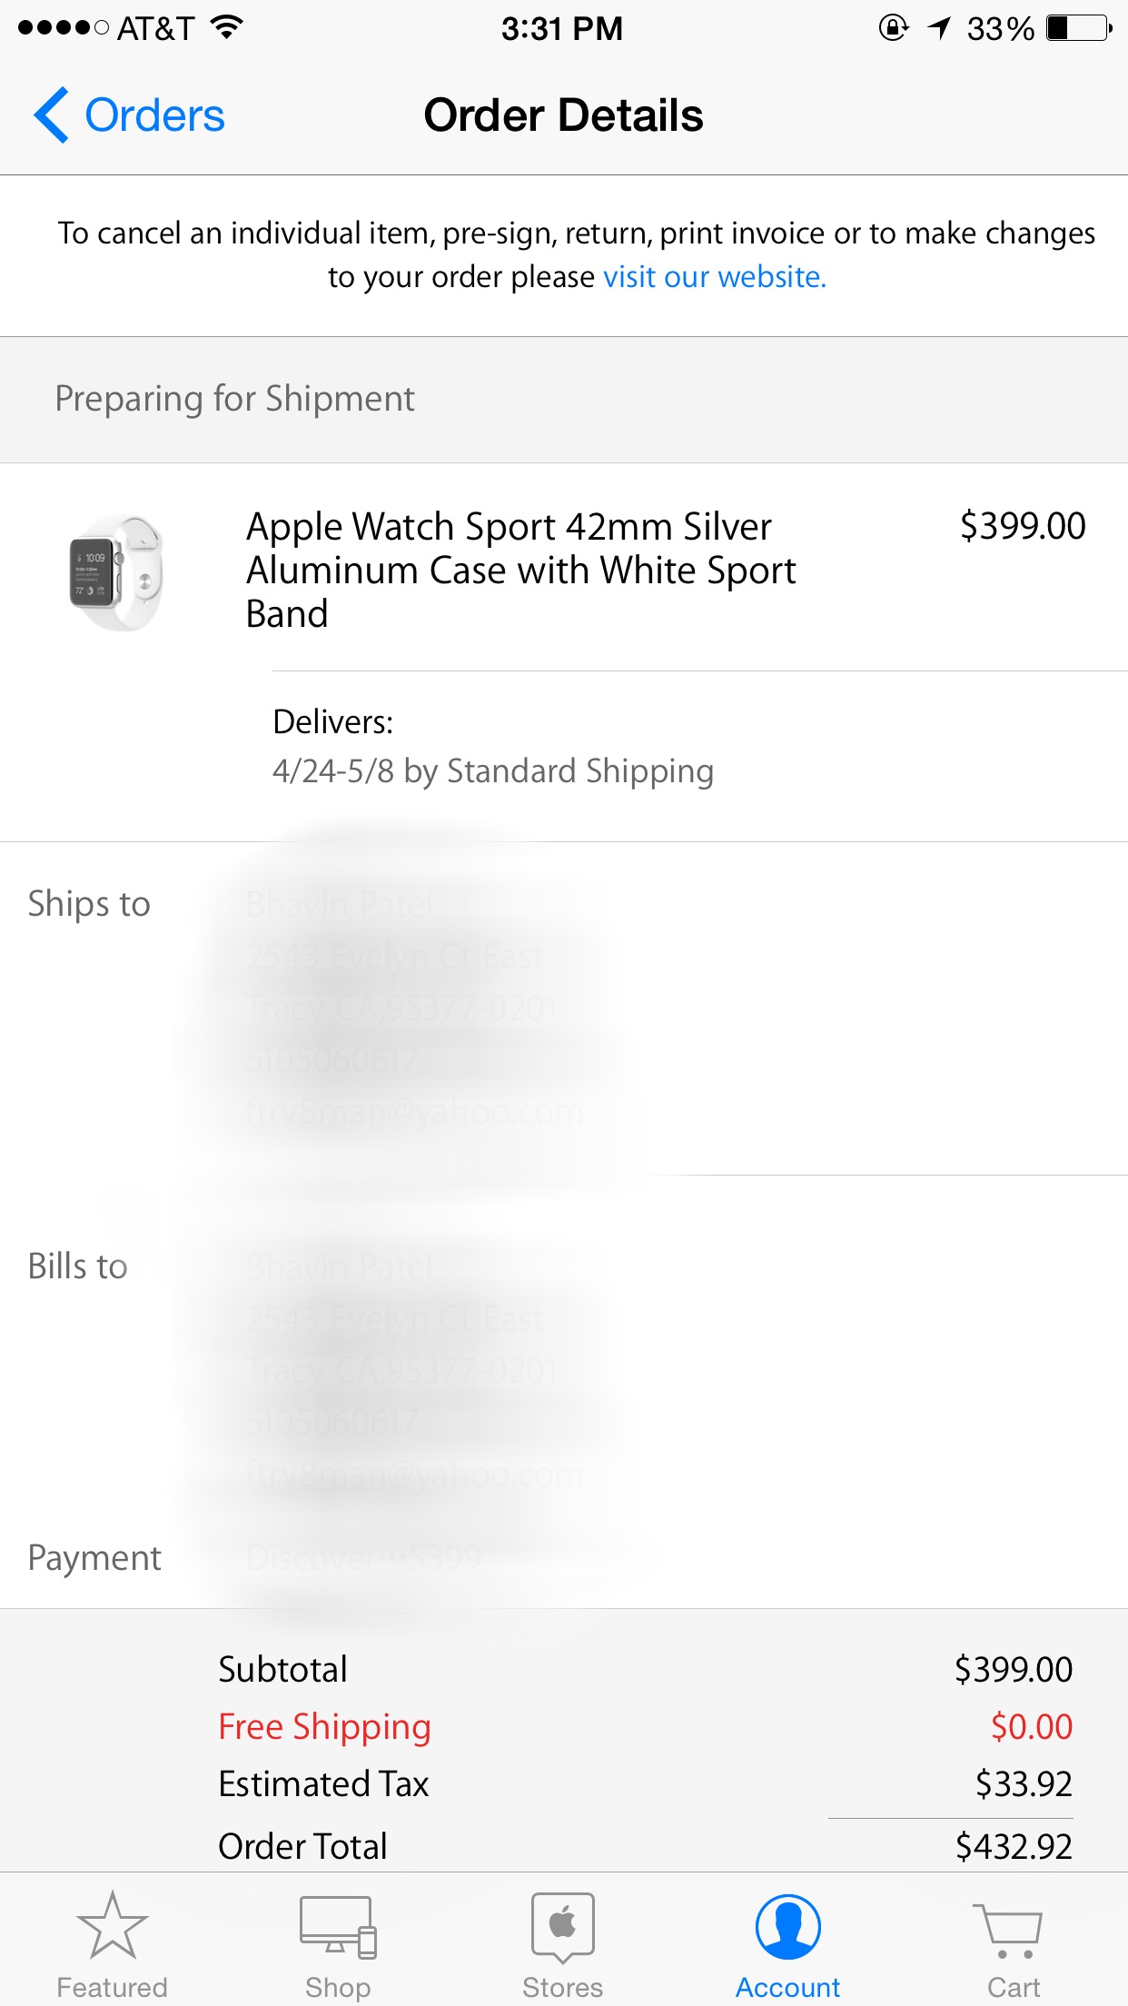Screen dimensions: 1128x2006
Task: Open the Shop devices icon
Action: pyautogui.click(x=338, y=1927)
